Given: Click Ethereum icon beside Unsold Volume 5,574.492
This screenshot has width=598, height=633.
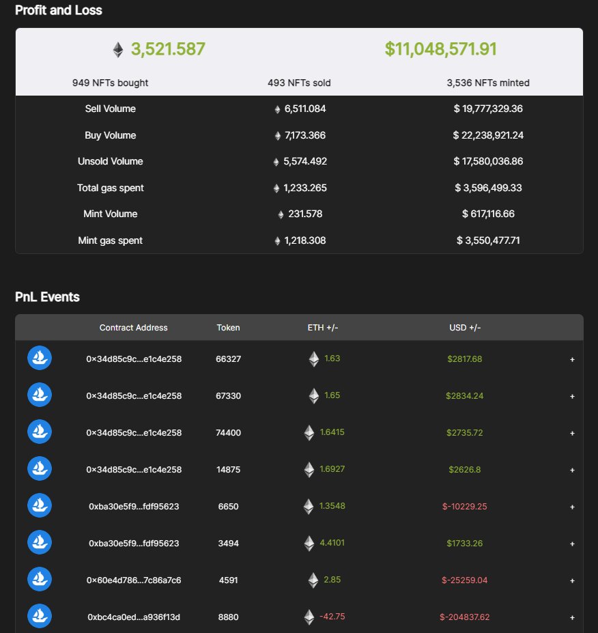Looking at the screenshot, I should pyautogui.click(x=276, y=163).
